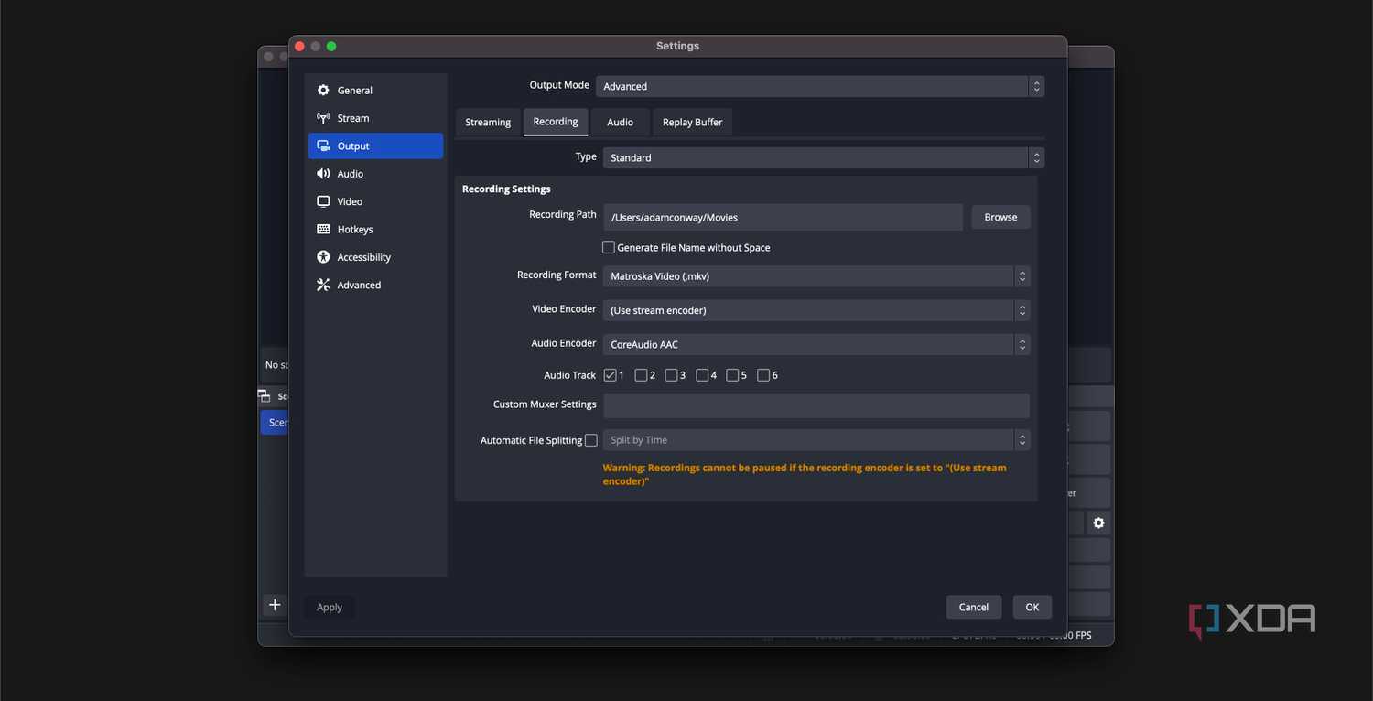Screen dimensions: 1373x701
Task: Open the Output Mode dropdown
Action: pyautogui.click(x=820, y=86)
